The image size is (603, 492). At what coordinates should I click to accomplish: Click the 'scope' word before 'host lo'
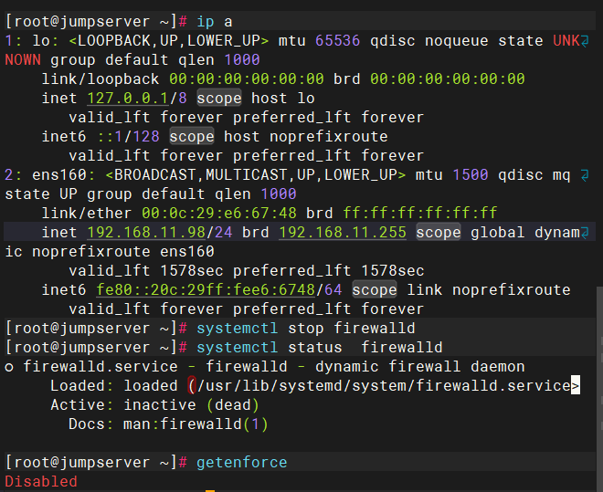coord(219,99)
